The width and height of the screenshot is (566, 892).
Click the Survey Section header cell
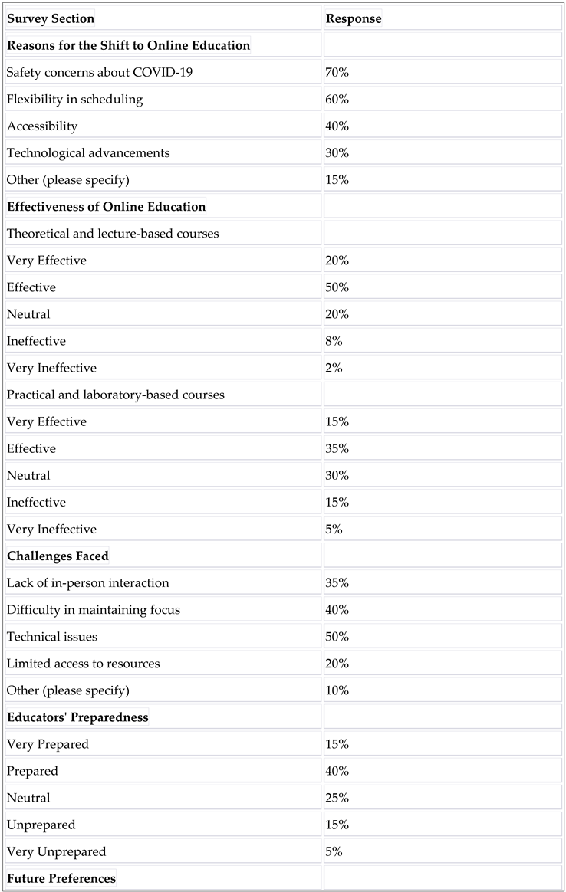51,18
